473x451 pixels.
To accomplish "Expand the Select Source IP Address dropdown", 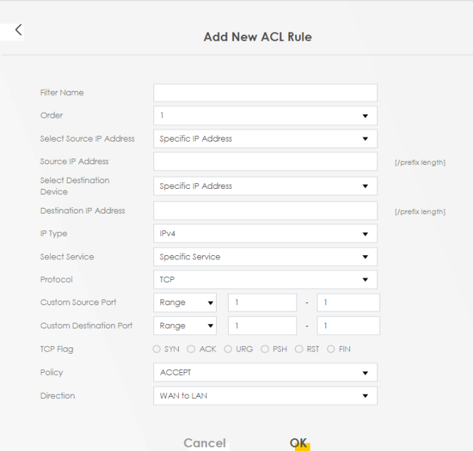I will 265,139.
